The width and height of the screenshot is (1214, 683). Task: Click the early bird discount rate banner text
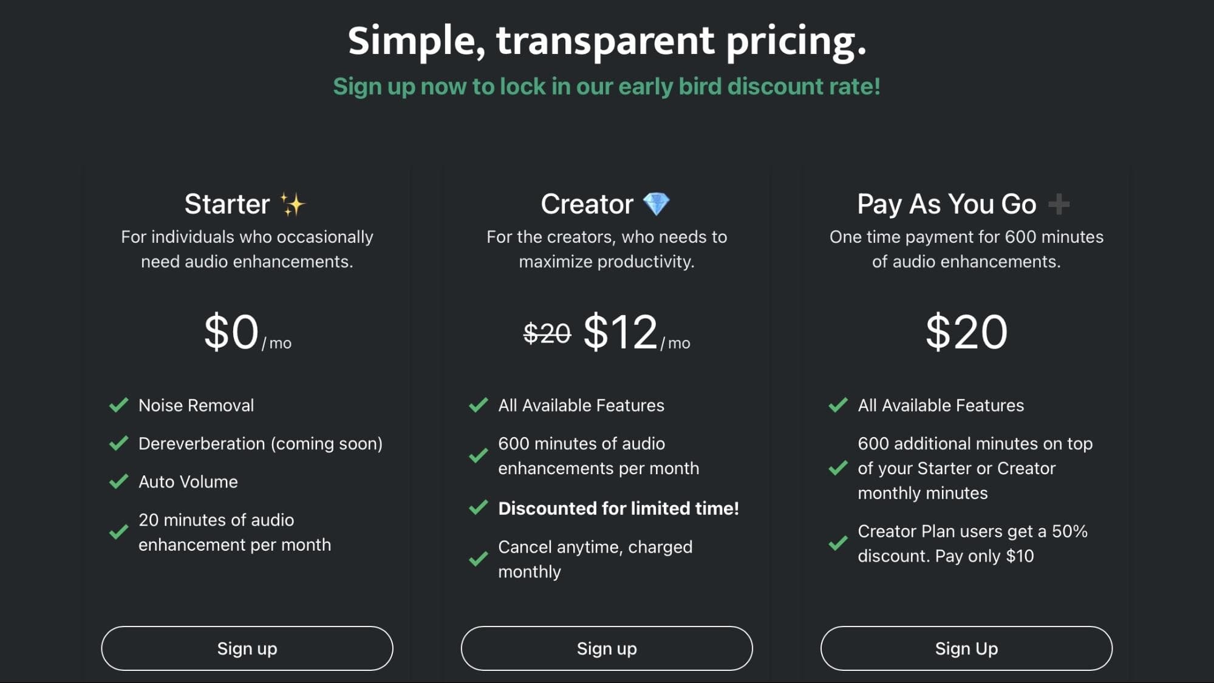point(607,86)
